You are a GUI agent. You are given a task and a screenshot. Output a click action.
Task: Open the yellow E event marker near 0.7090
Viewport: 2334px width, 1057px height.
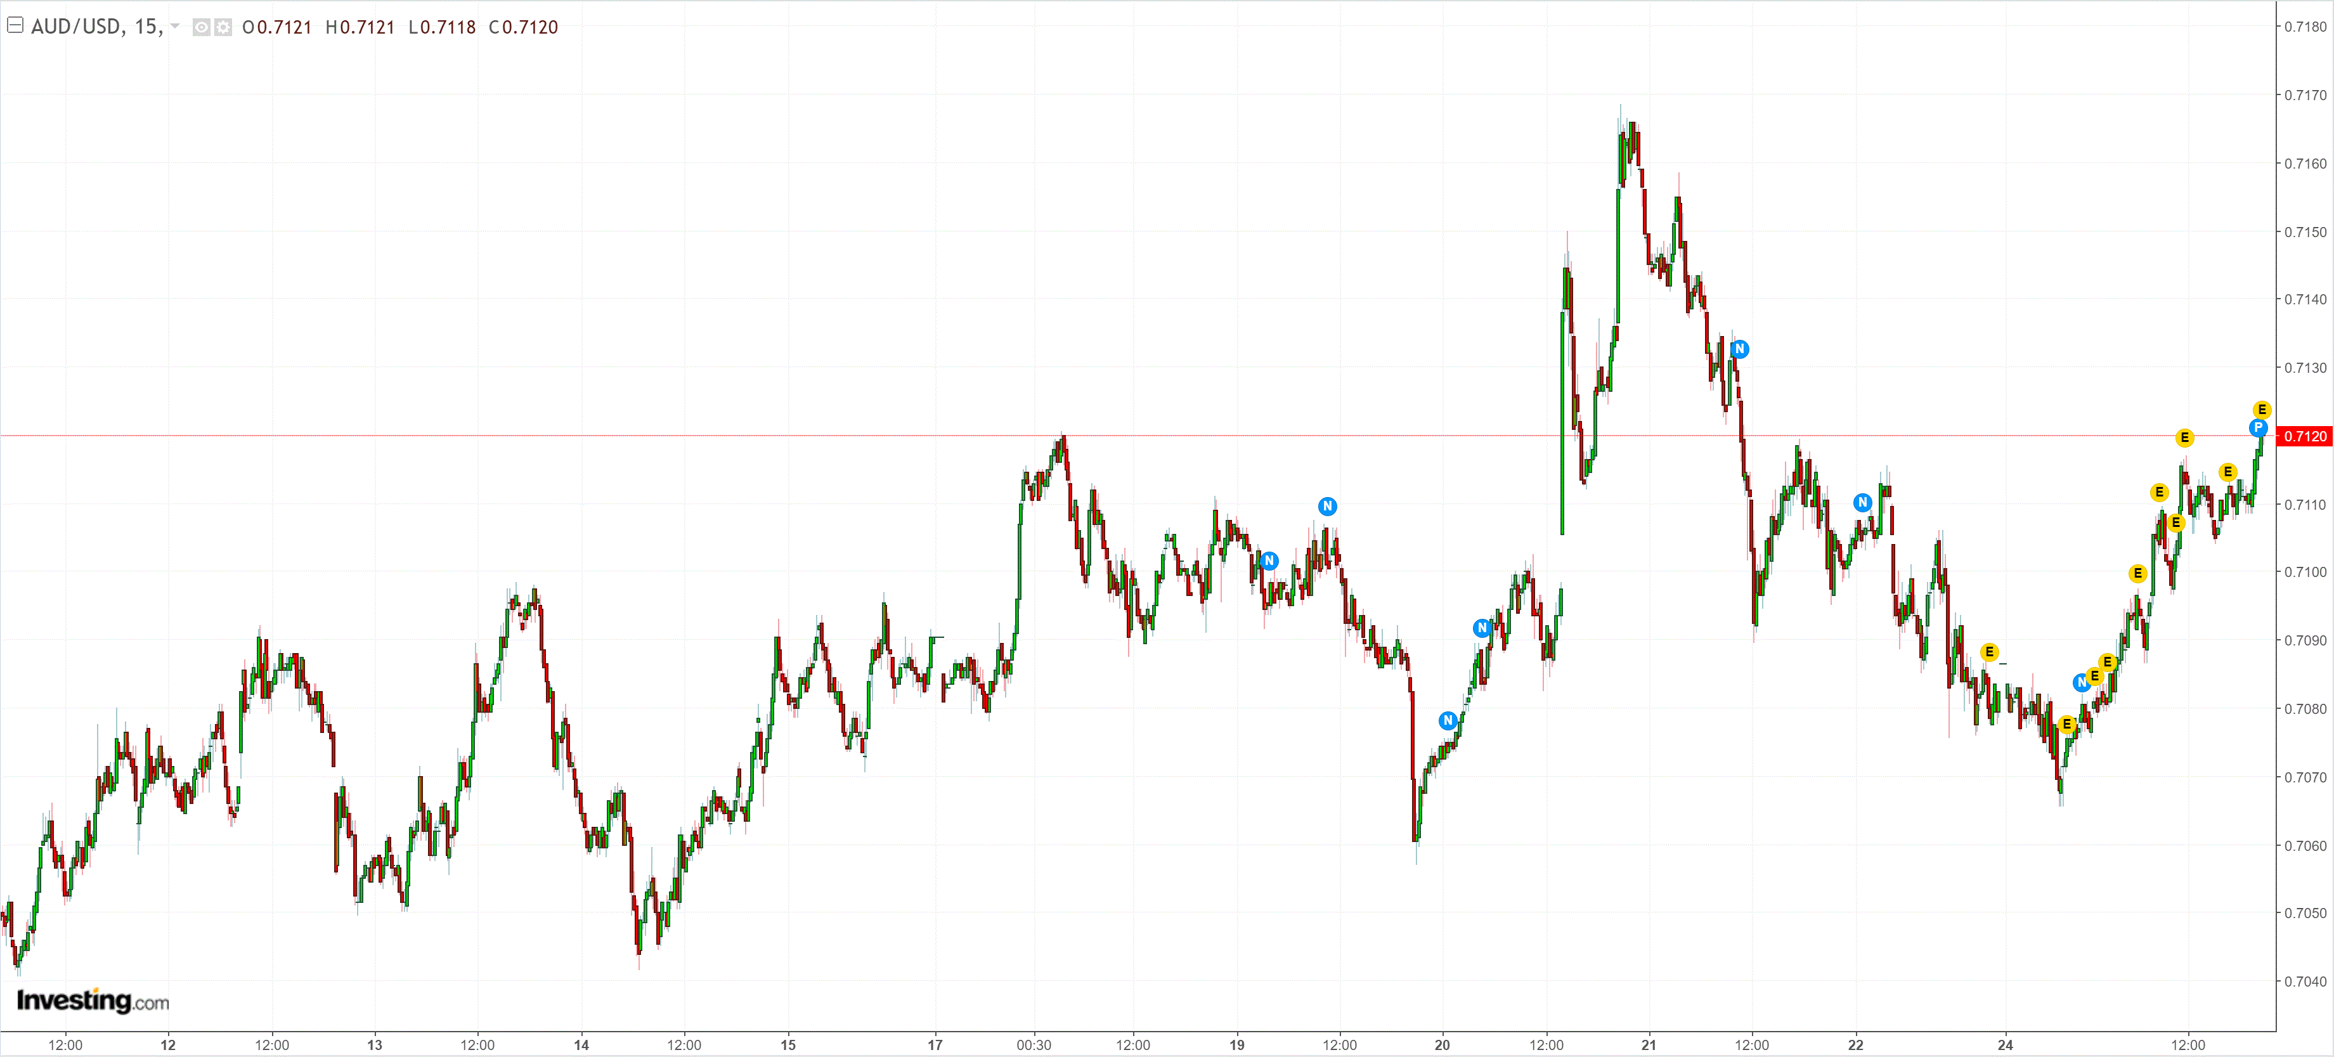(x=1989, y=652)
